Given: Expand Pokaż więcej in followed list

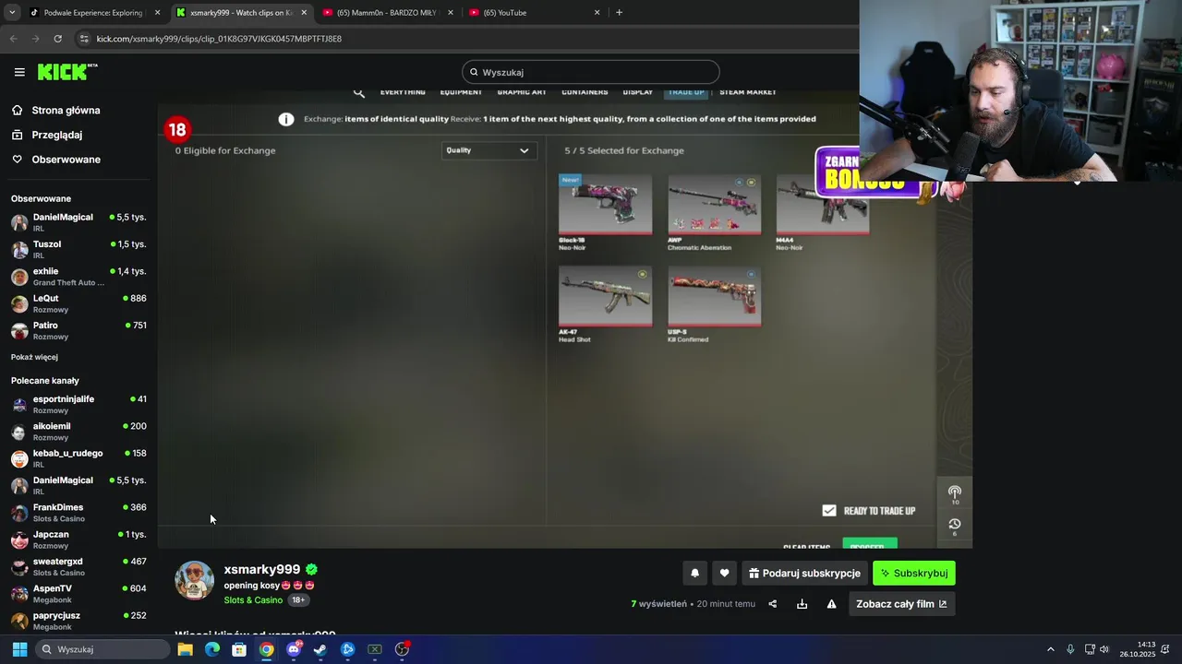Looking at the screenshot, I should pos(34,357).
